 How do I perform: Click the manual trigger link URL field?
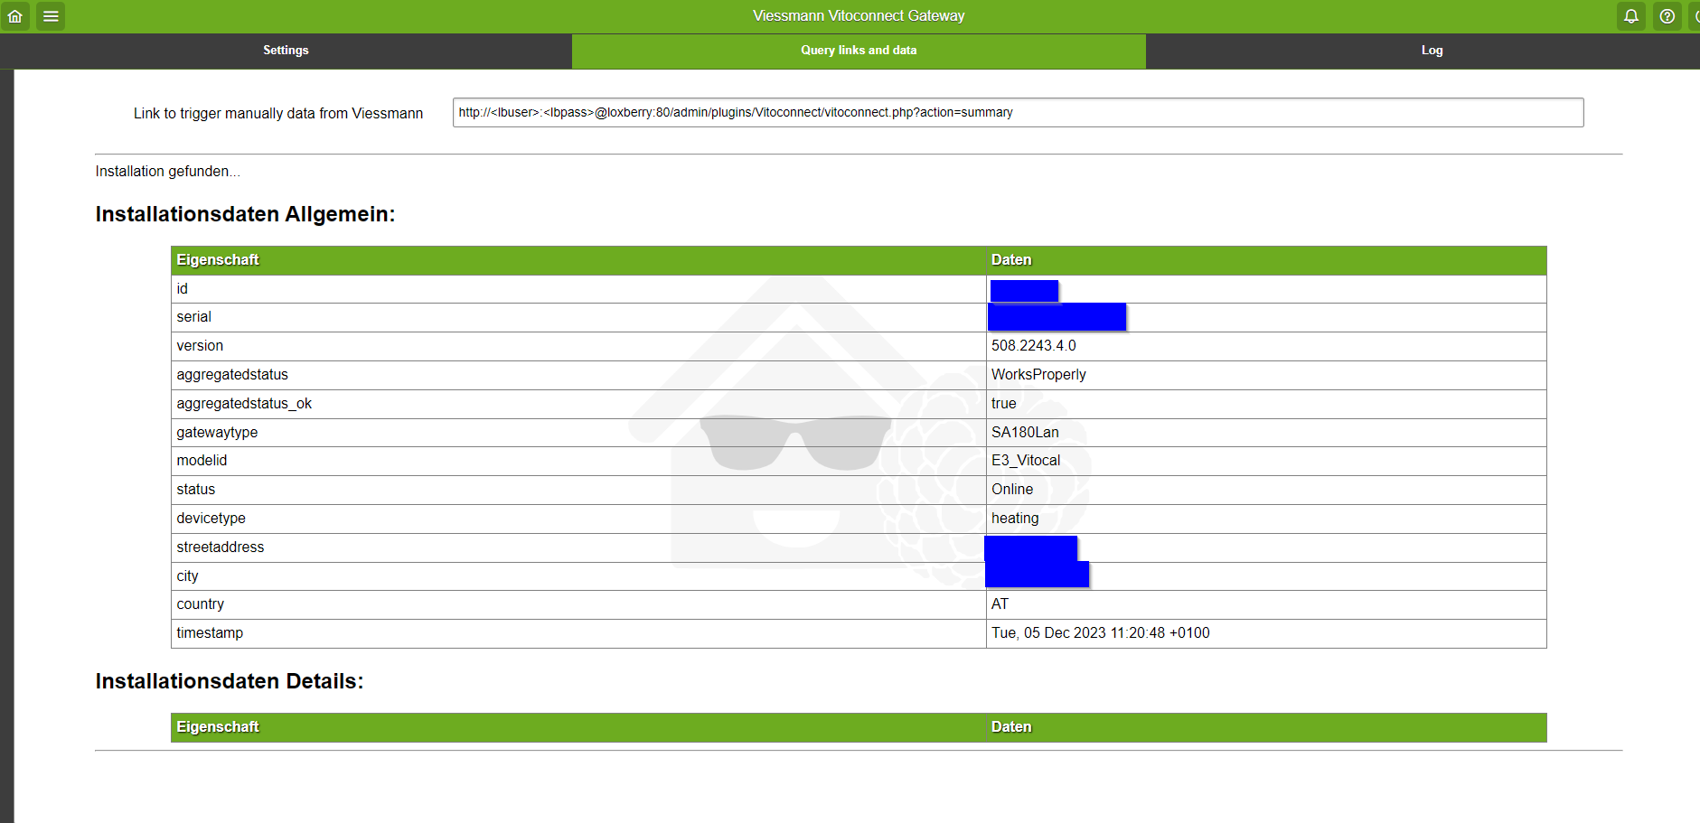1018,113
